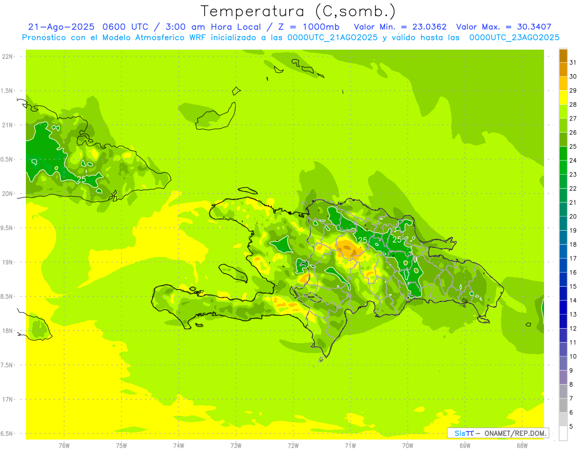Click the "0000UTC_23AGO2025" valid-until time

[x=514, y=38]
